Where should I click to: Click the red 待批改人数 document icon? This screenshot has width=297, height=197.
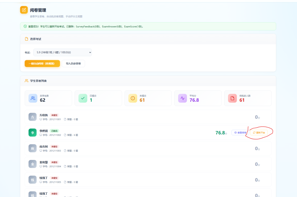click(x=232, y=98)
